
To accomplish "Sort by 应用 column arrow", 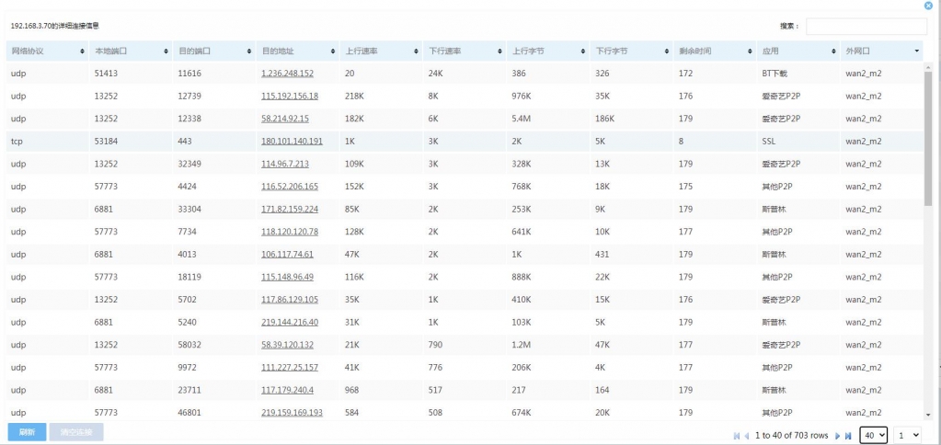I will pyautogui.click(x=833, y=51).
